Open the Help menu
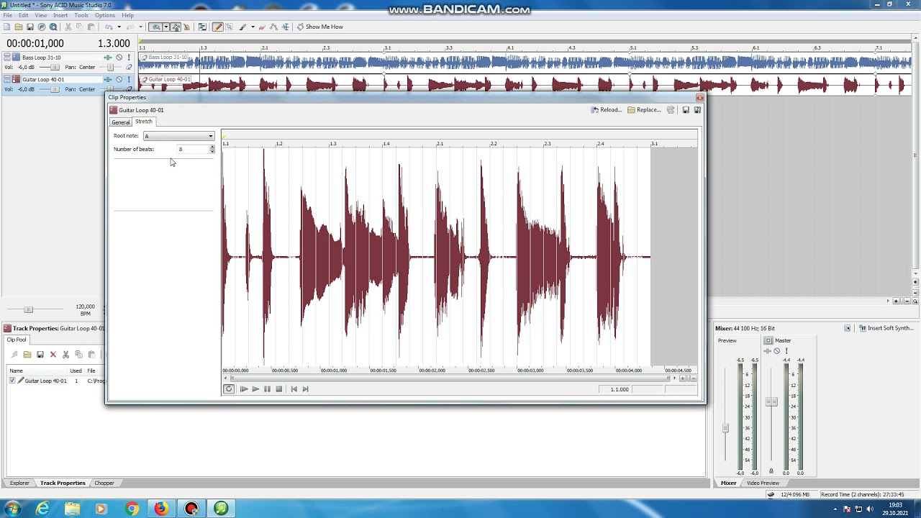 coord(127,15)
